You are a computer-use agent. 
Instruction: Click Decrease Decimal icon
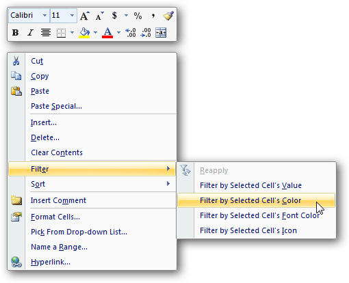pyautogui.click(x=146, y=33)
